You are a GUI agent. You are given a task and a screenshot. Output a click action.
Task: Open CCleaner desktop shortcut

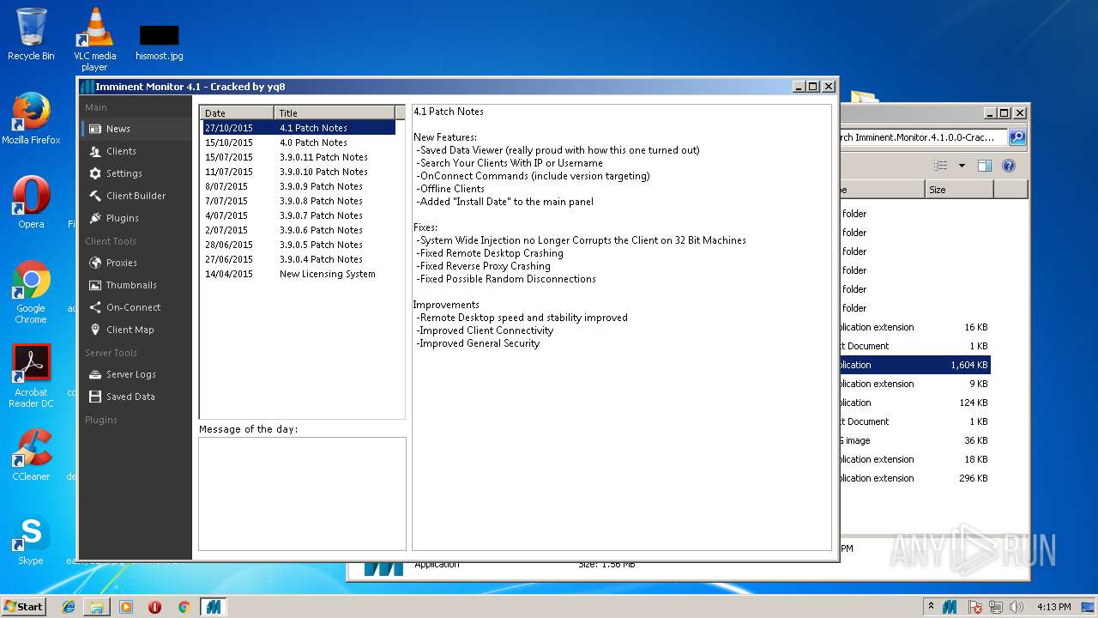click(x=31, y=455)
